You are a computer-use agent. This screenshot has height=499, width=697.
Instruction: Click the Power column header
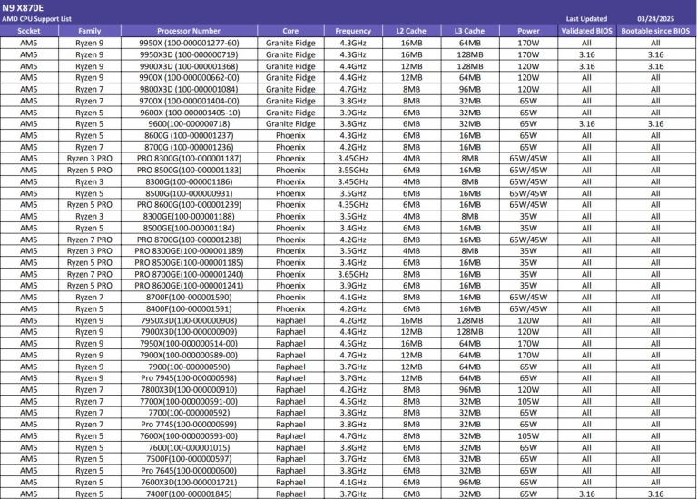tap(528, 31)
